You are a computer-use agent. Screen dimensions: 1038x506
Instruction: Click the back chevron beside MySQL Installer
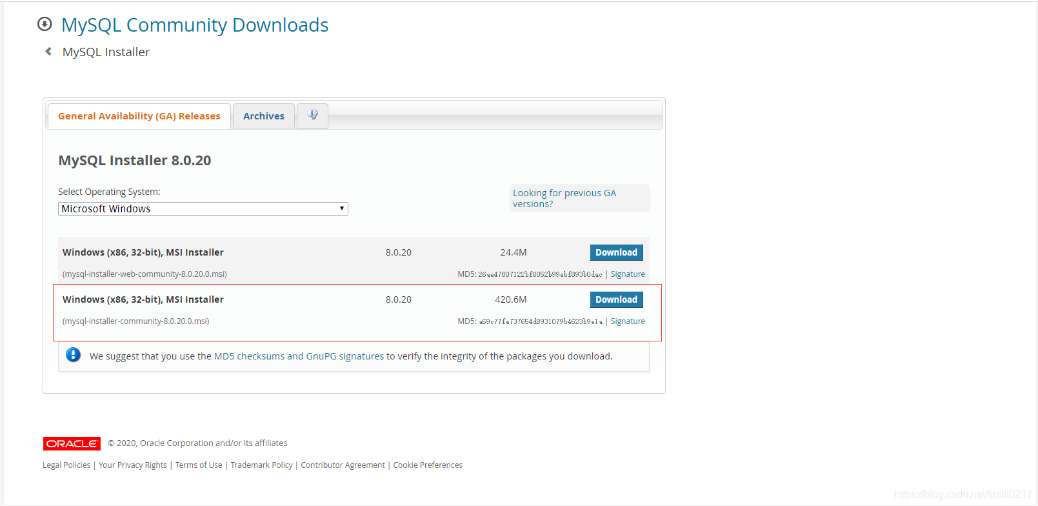pyautogui.click(x=48, y=52)
